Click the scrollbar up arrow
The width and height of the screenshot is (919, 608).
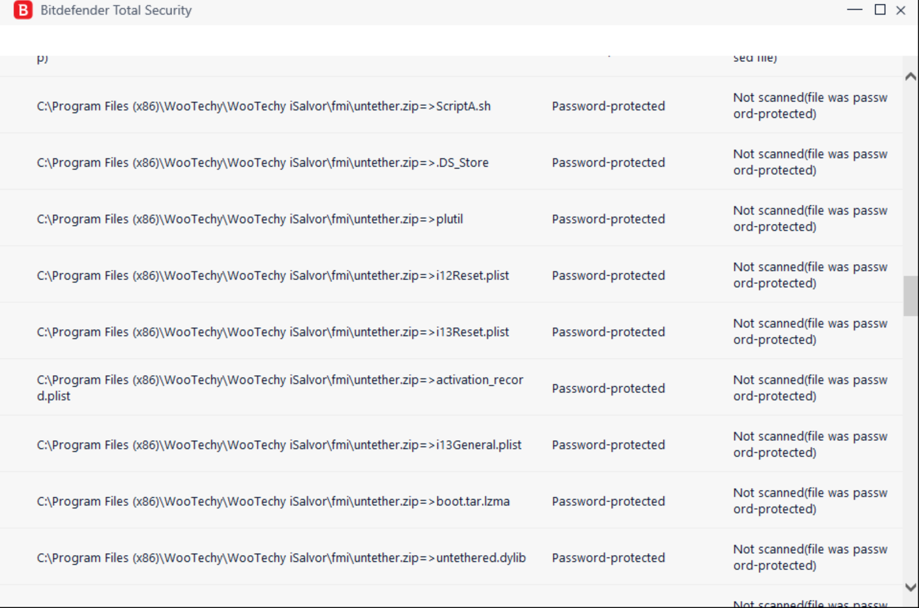coord(911,77)
